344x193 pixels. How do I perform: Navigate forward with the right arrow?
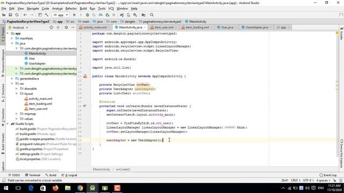(x=32, y=15)
